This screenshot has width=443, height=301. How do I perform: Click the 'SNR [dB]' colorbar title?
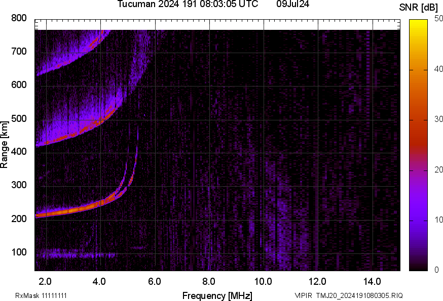point(418,8)
